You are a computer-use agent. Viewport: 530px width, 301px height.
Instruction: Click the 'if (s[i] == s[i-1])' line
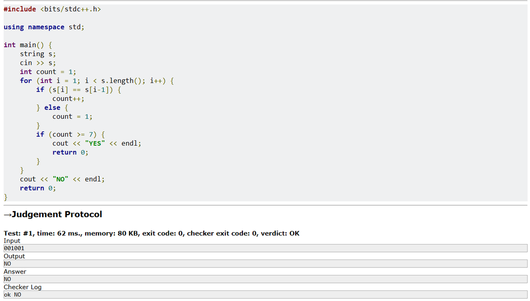pyautogui.click(x=79, y=90)
